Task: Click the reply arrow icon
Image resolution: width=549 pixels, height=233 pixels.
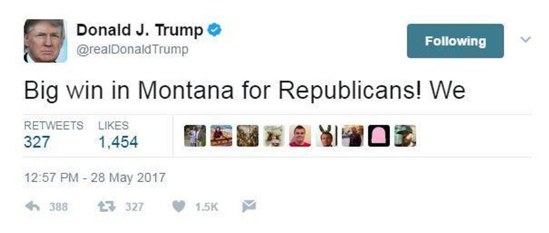Action: pos(32,206)
